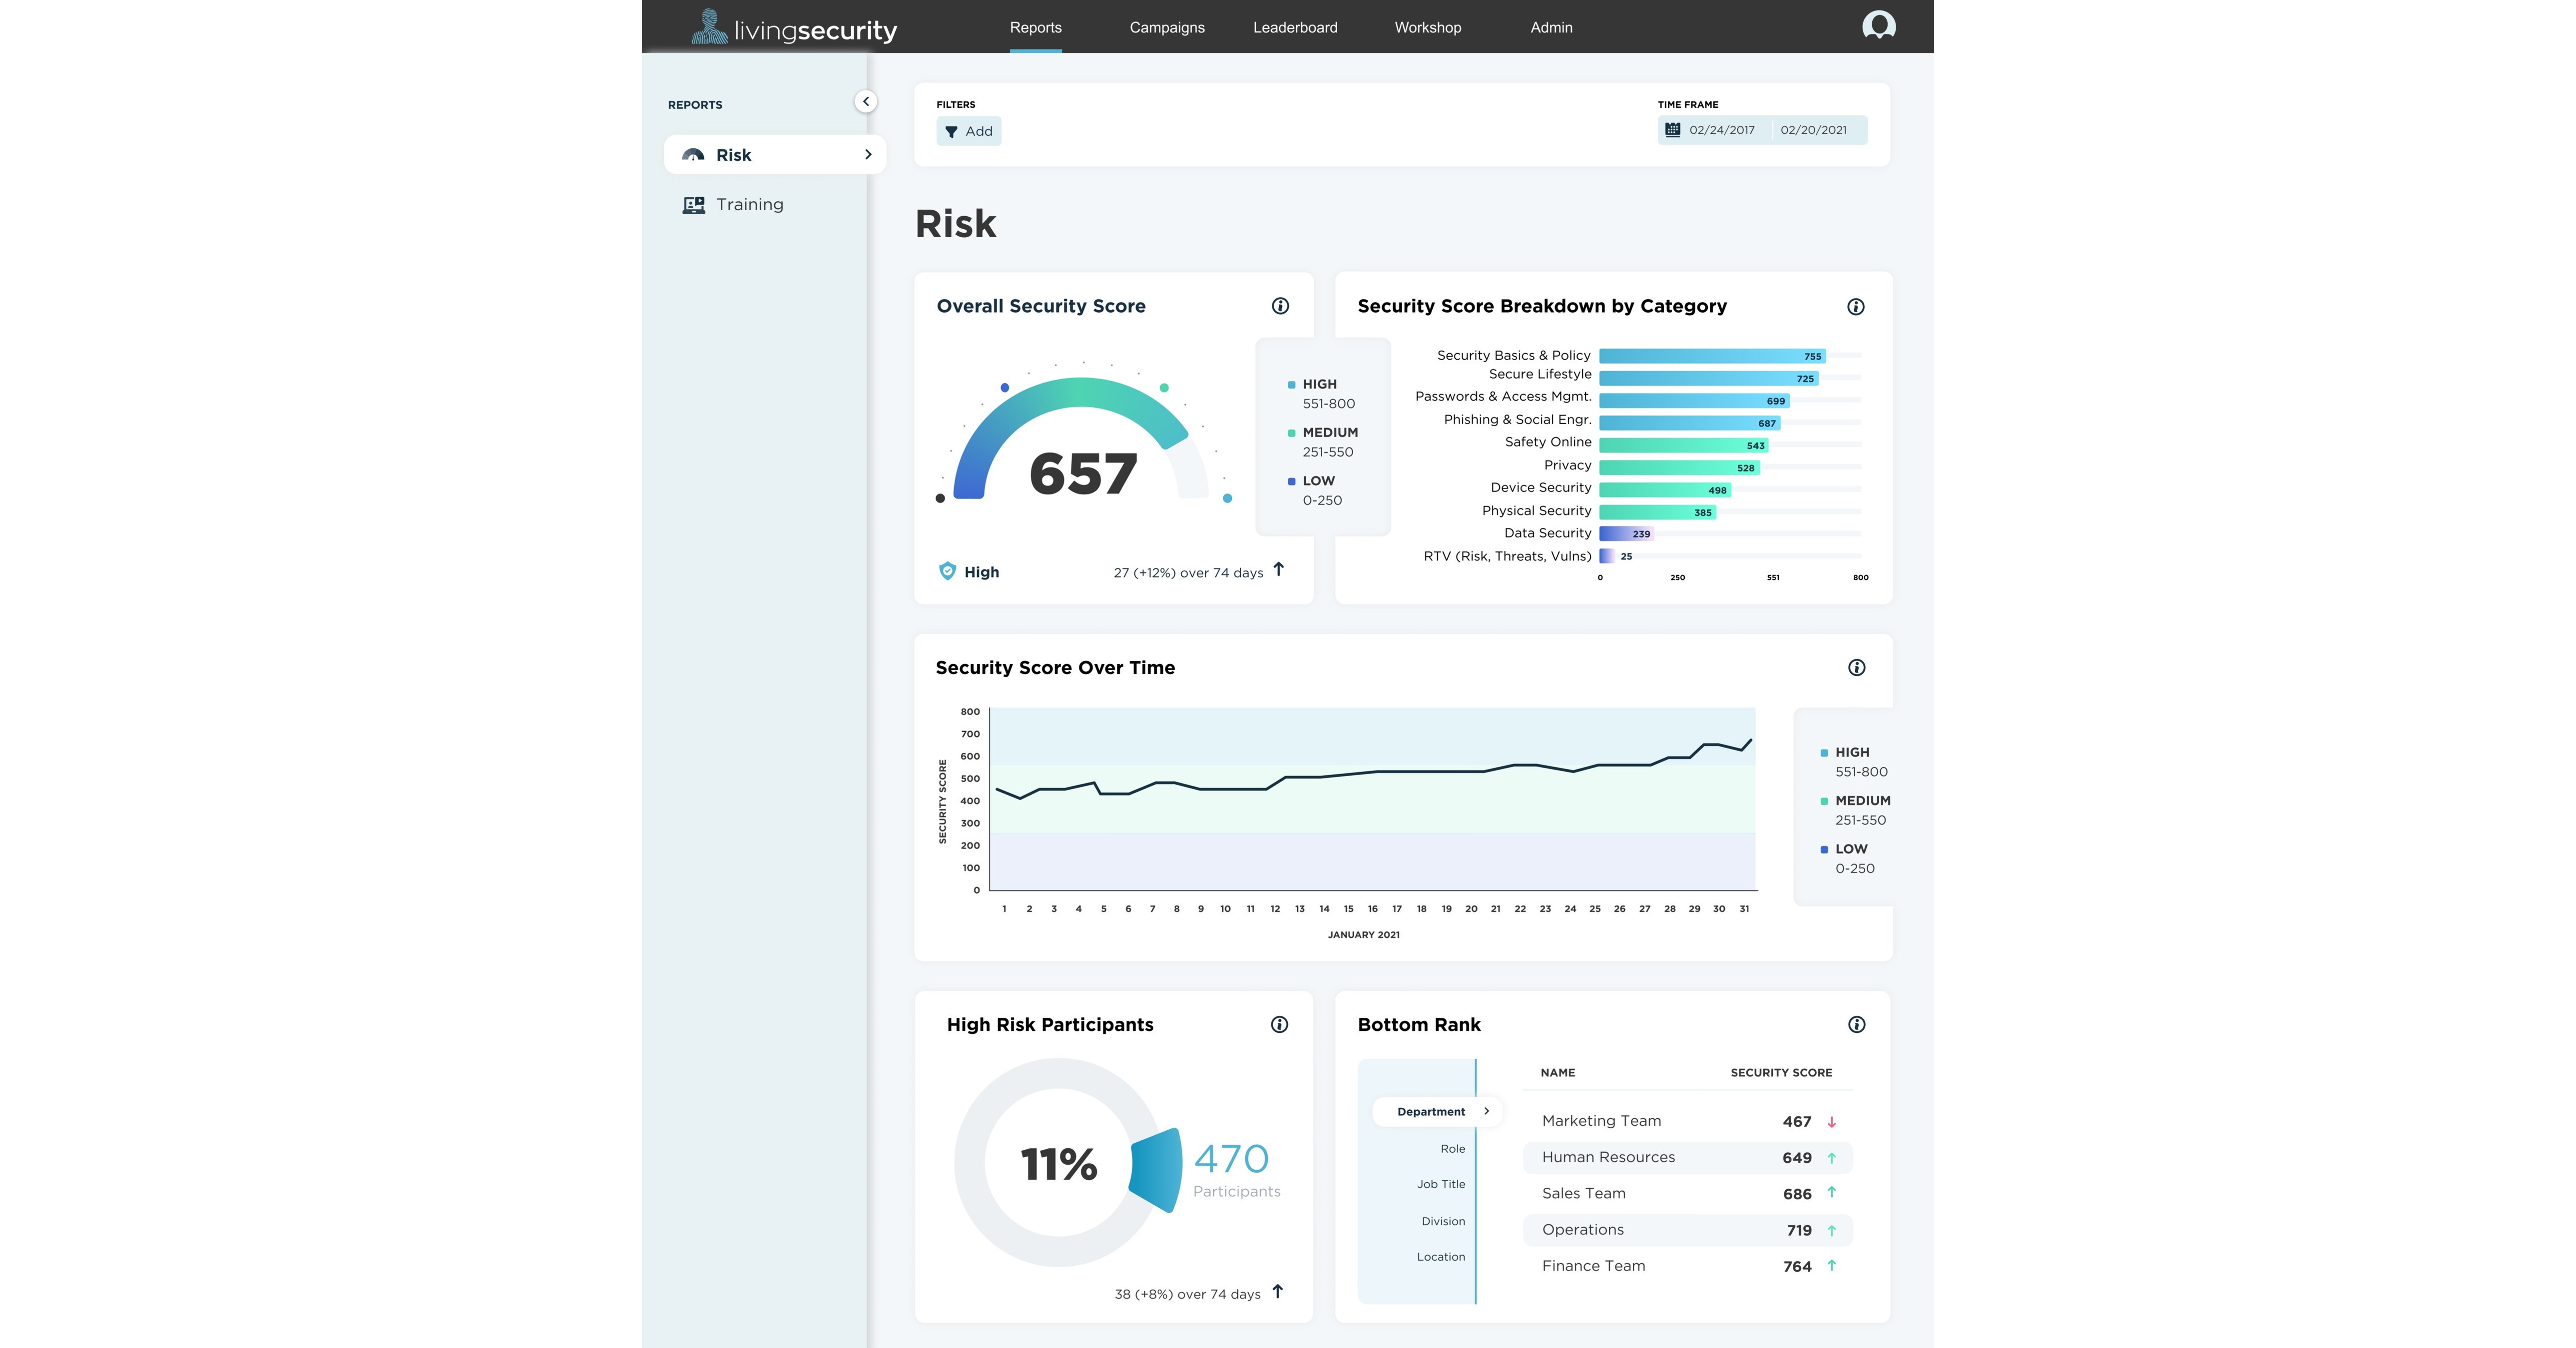Viewport: 2576px width, 1348px height.
Task: Click the info icon on Bottom Rank card
Action: pos(1857,1024)
